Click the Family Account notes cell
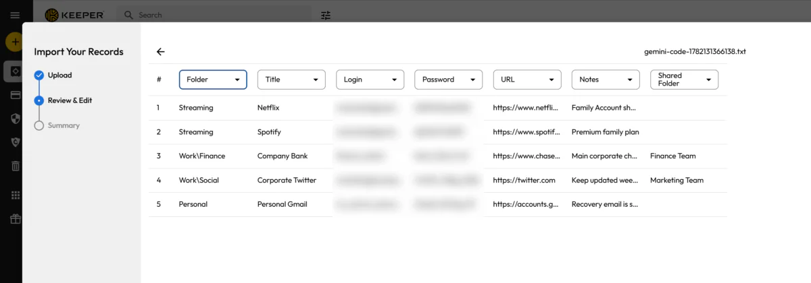 pyautogui.click(x=605, y=107)
